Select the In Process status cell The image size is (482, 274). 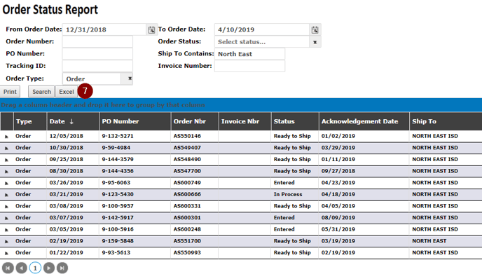tap(295, 194)
